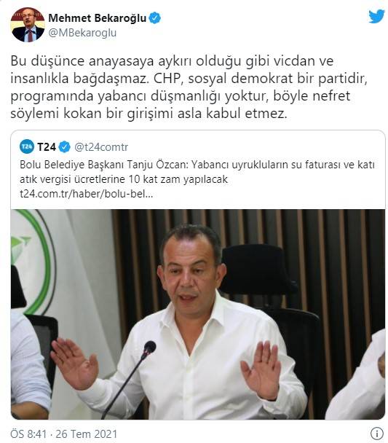
Task: Click the T24 round logo icon
Action: click(x=27, y=146)
